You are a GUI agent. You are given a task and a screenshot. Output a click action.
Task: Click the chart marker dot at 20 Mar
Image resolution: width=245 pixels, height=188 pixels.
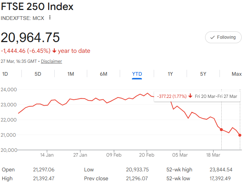221,130
